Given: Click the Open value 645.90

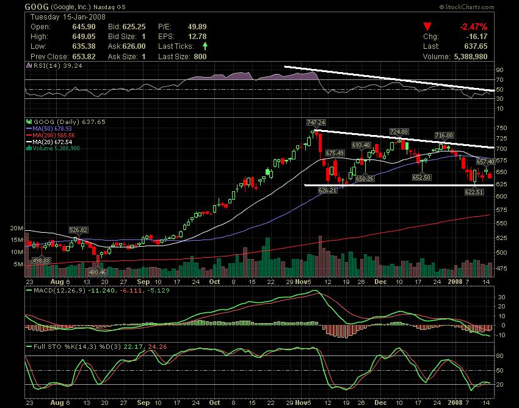Looking at the screenshot, I should tap(84, 27).
